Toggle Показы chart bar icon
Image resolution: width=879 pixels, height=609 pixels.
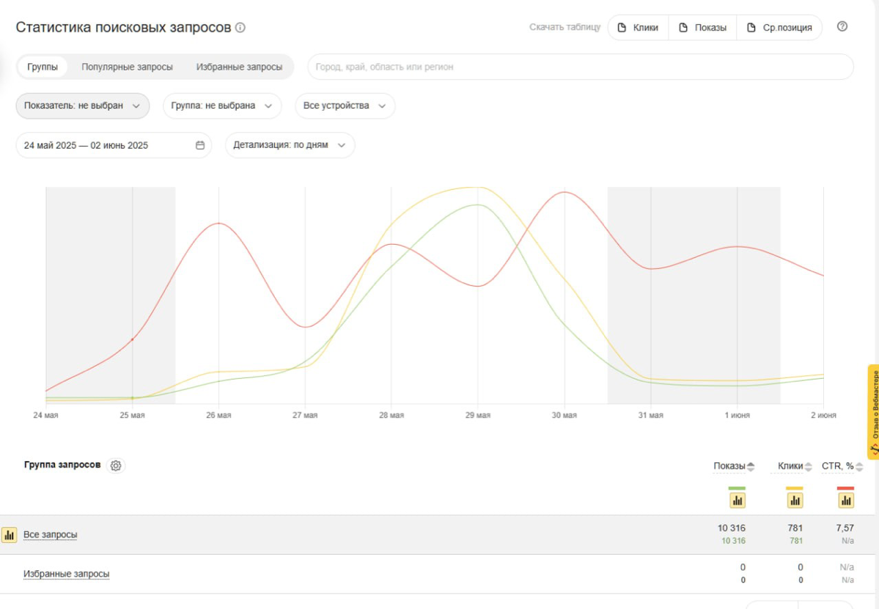[x=737, y=501]
